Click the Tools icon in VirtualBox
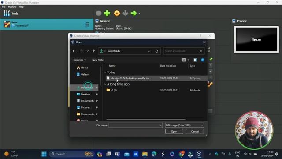The width and height of the screenshot is (282, 159). (x=7, y=13)
